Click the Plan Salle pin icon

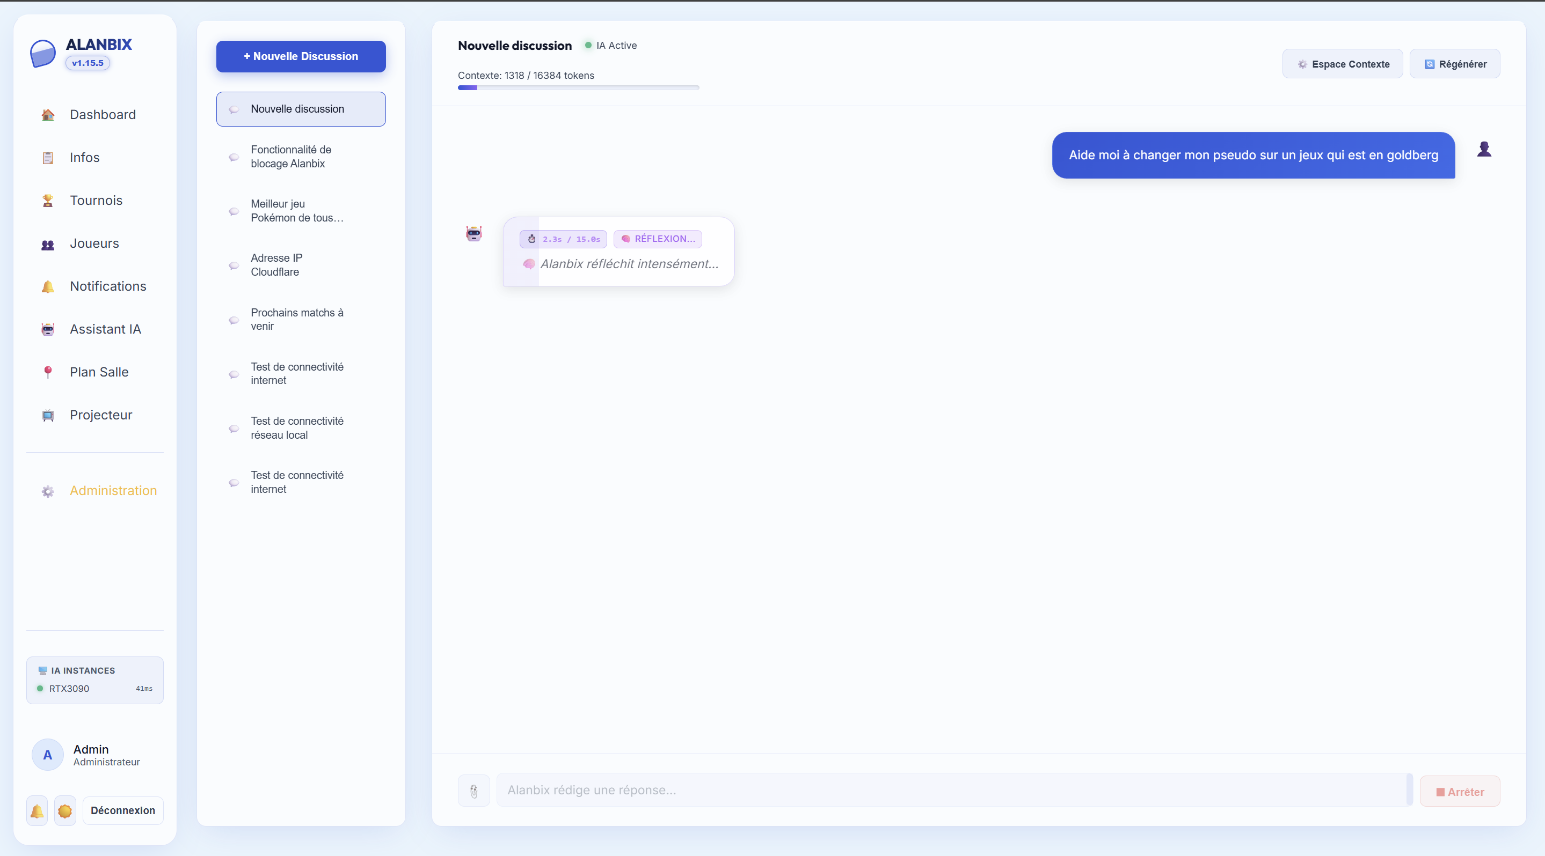coord(48,372)
